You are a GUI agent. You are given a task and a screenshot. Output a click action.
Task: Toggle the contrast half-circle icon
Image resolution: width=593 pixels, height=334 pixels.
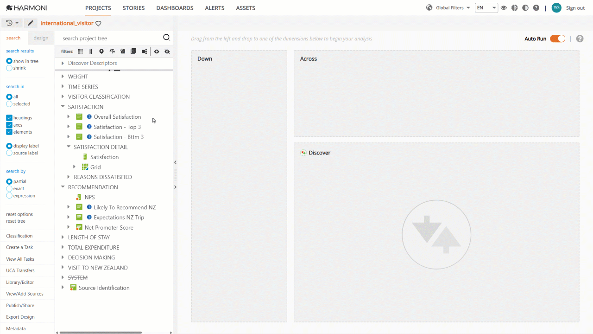point(525,8)
